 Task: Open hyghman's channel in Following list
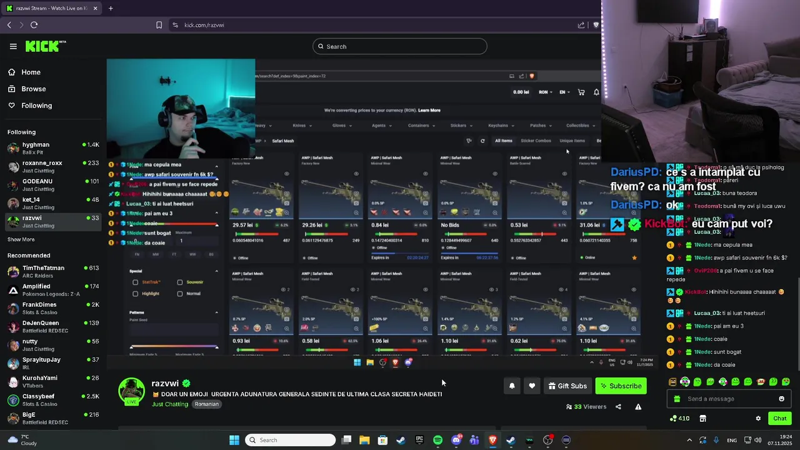[53, 148]
